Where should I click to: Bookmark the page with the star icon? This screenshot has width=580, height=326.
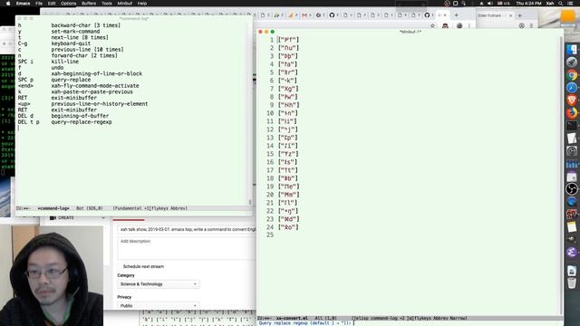(x=432, y=25)
